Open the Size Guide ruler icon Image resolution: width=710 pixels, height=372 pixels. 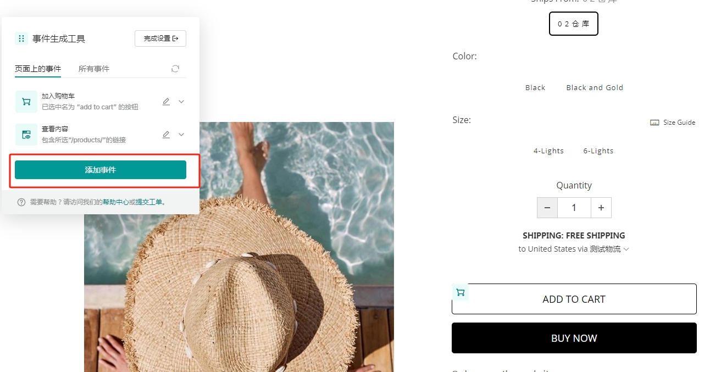[x=654, y=123]
